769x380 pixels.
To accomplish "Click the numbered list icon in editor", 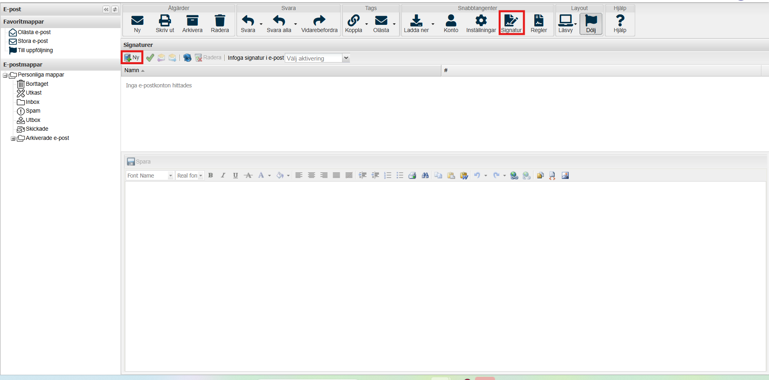I will pyautogui.click(x=387, y=176).
